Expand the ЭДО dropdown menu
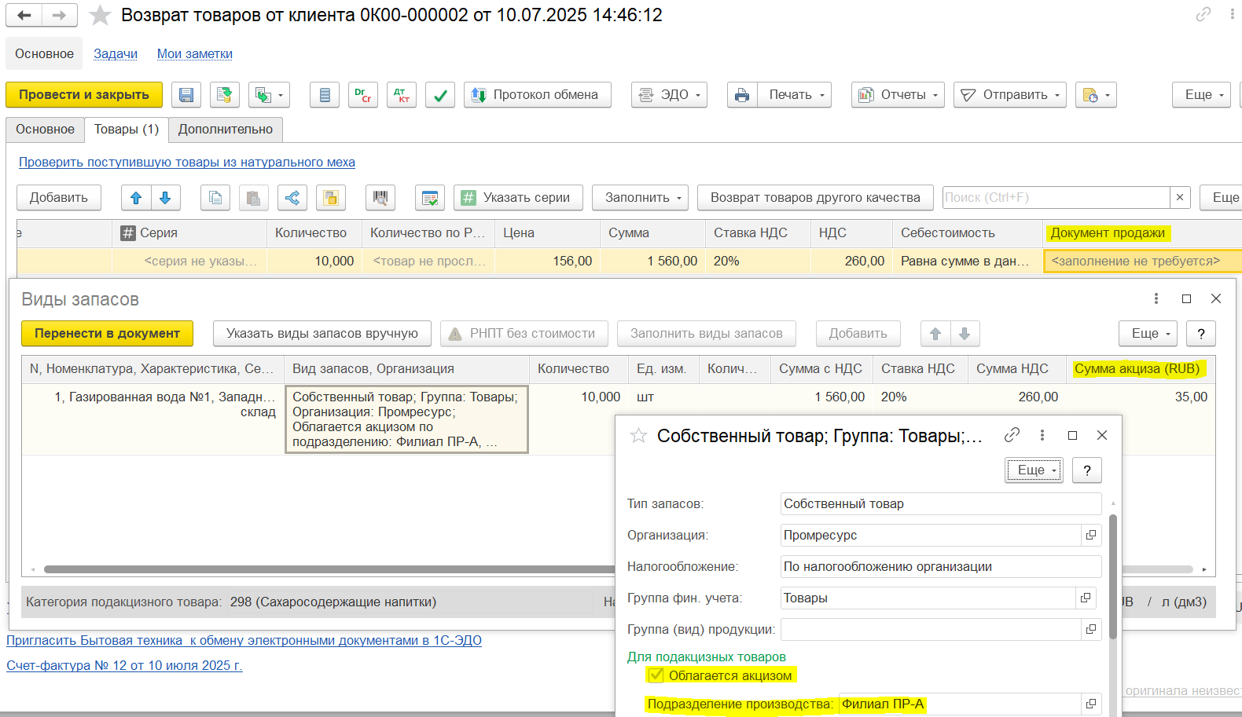Image resolution: width=1242 pixels, height=717 pixels. pos(670,95)
